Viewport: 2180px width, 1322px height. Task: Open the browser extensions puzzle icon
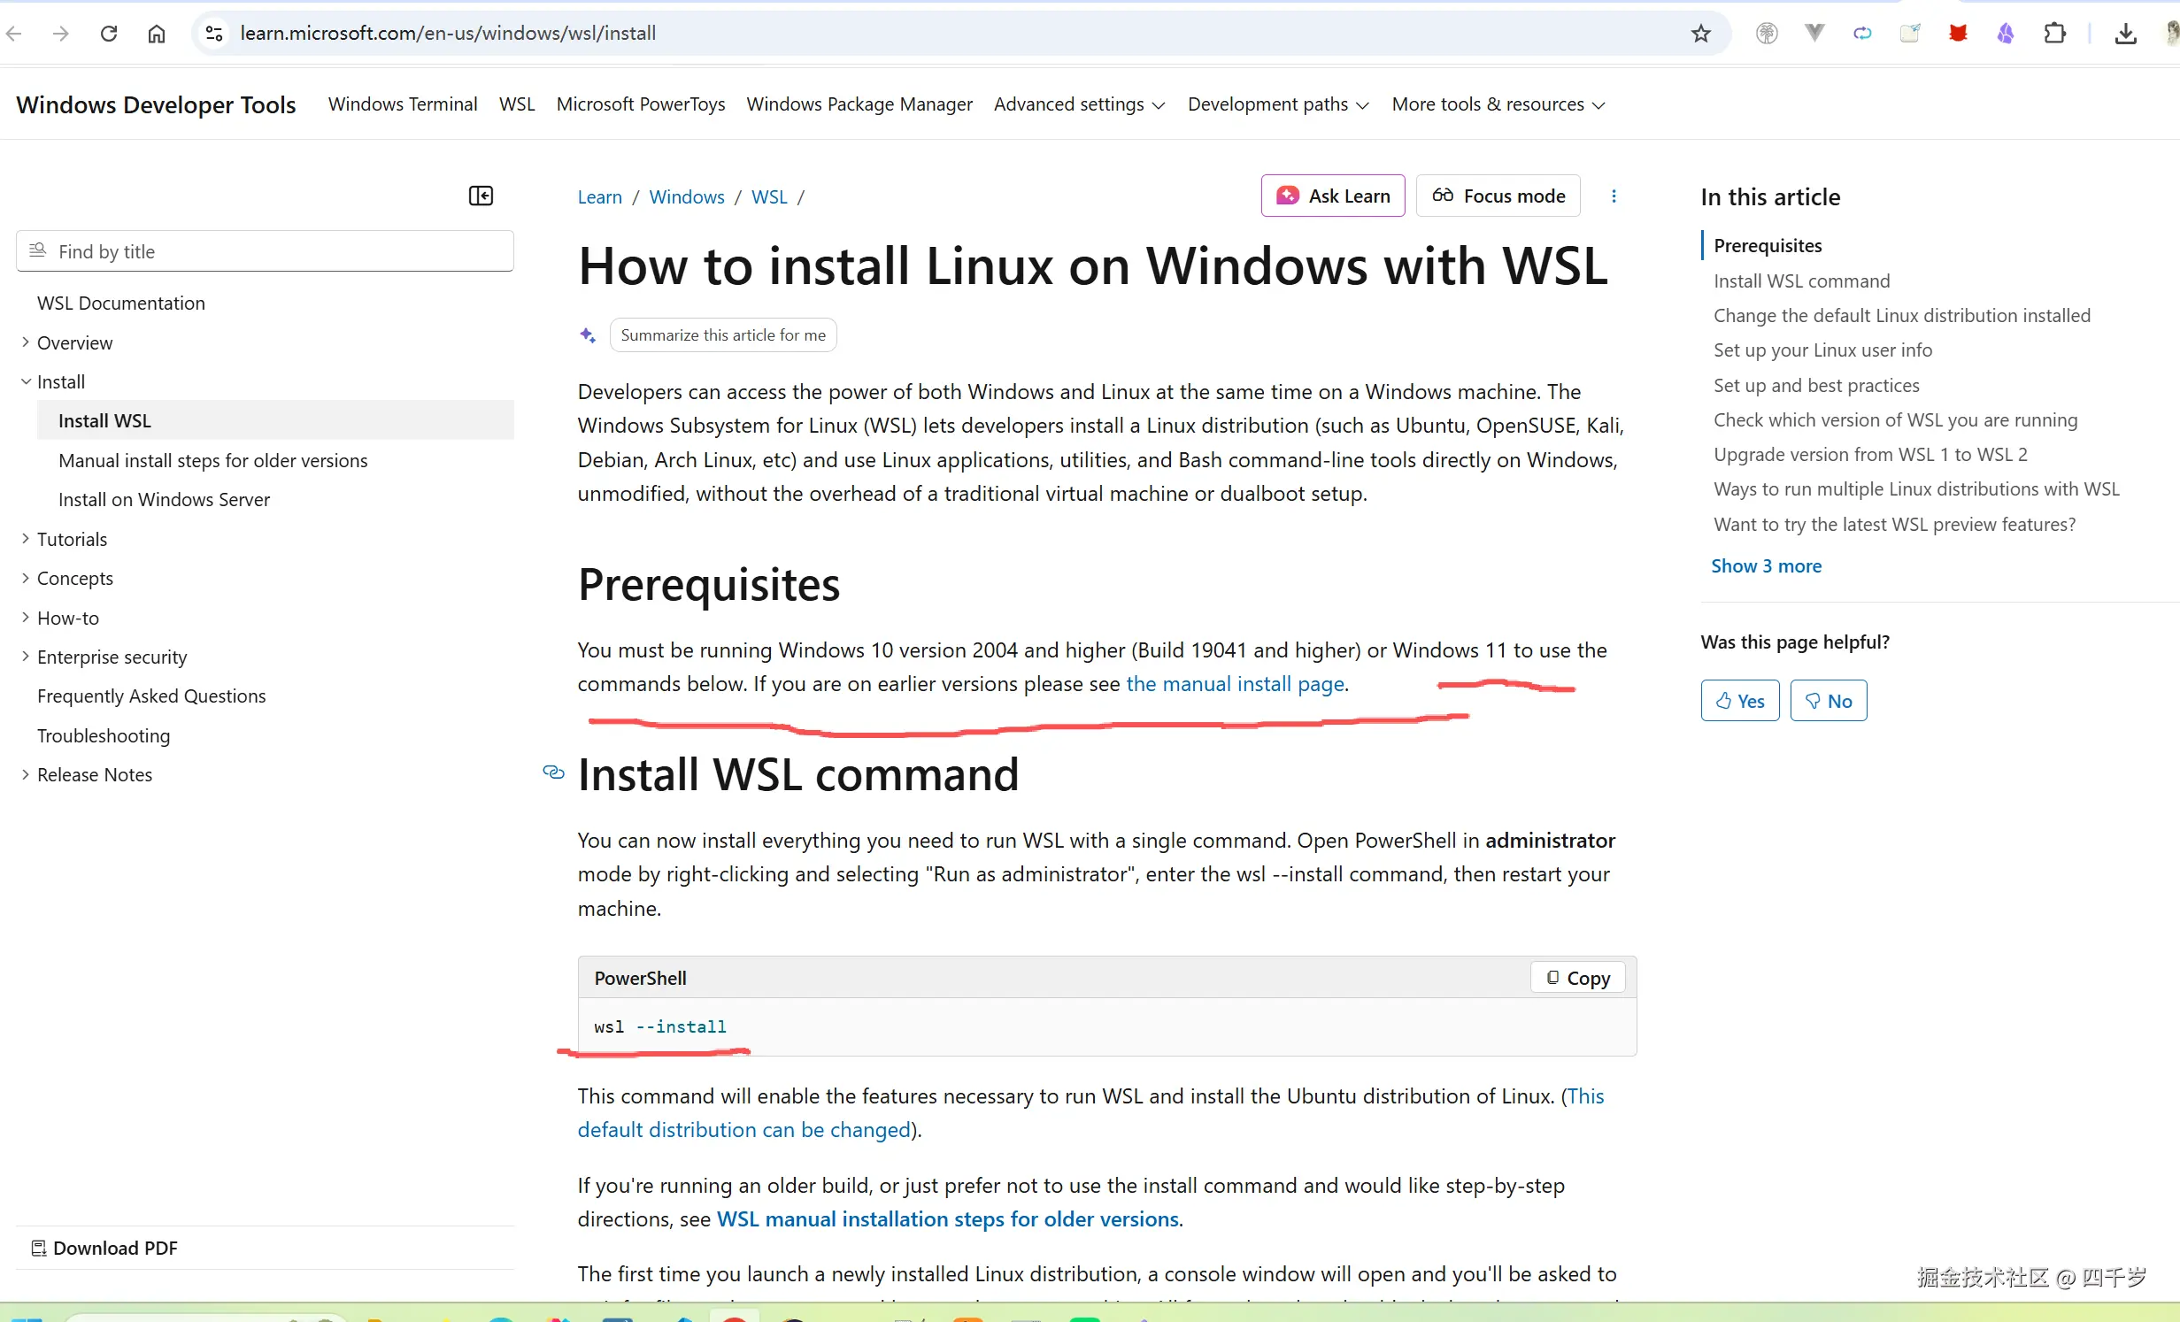[x=2054, y=34]
